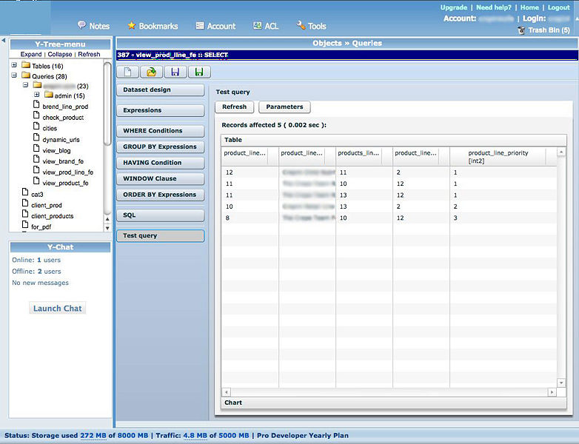Image resolution: width=579 pixels, height=444 pixels.
Task: Open the view_blog query file
Action: point(56,150)
